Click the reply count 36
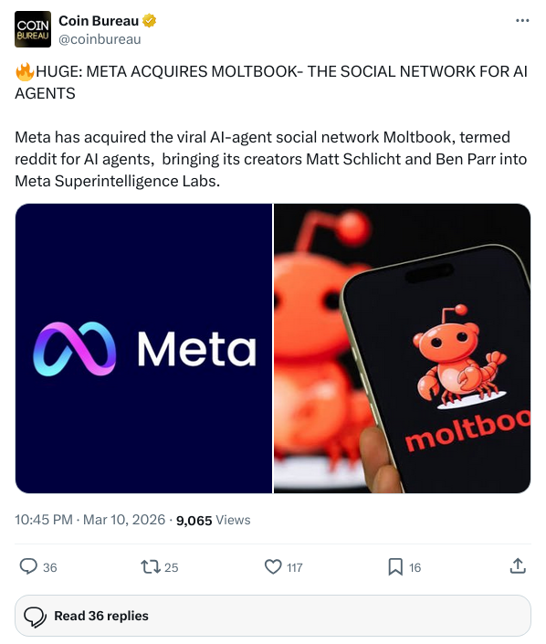The image size is (546, 644). pos(49,567)
